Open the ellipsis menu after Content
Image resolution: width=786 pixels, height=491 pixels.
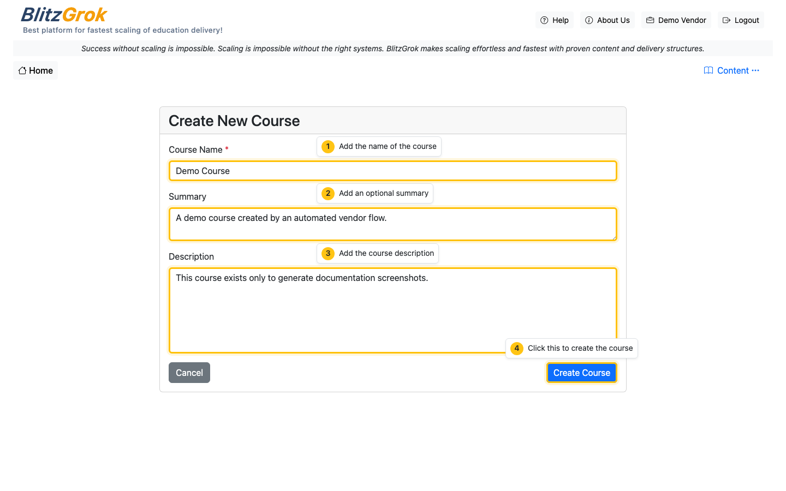pos(755,70)
